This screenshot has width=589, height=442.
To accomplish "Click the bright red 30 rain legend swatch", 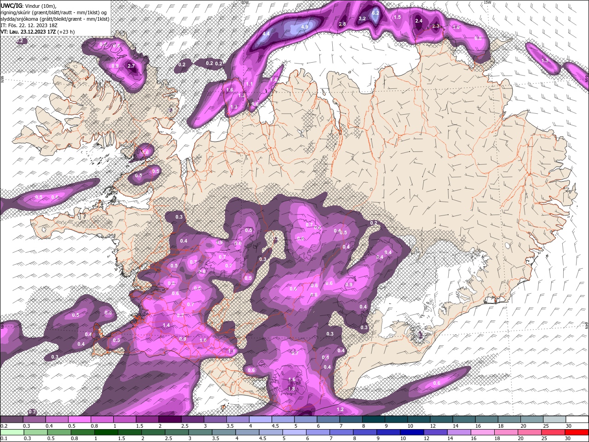I will click(577, 432).
